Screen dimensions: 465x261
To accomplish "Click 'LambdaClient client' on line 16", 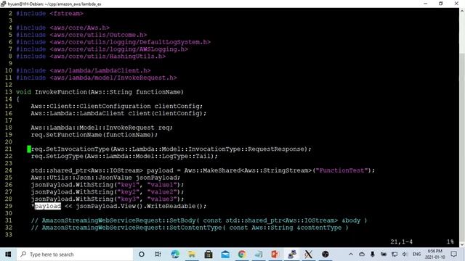I will [115, 113].
